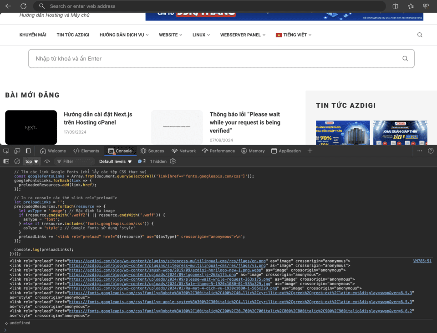
Task: Click the clear console icon
Action: [17, 161]
